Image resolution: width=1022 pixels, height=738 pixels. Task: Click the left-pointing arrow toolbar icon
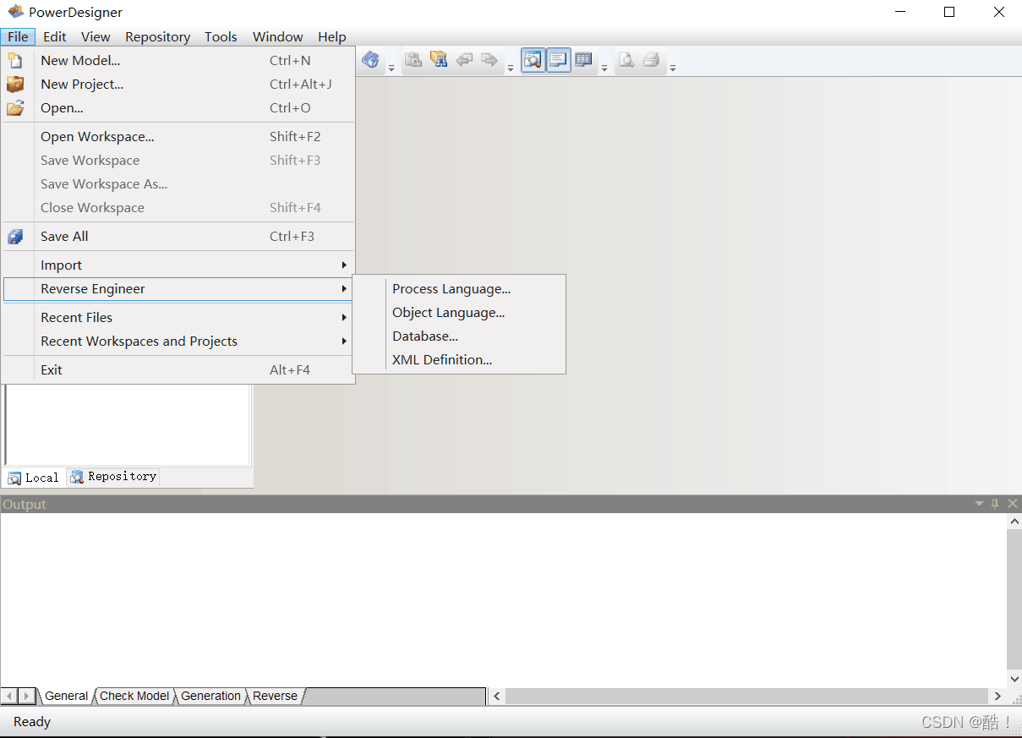[464, 60]
